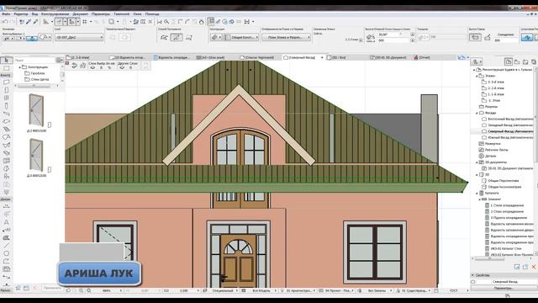Collapse the 'Каталоги' node in the Navigator
This screenshot has width=538, height=303.
(x=477, y=193)
